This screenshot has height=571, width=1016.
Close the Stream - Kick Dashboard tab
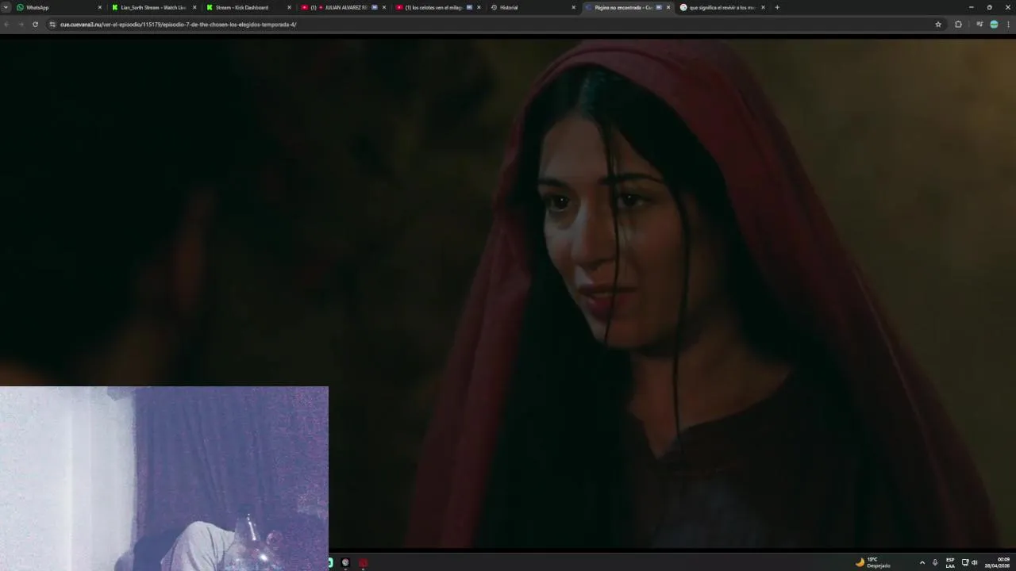pos(289,7)
